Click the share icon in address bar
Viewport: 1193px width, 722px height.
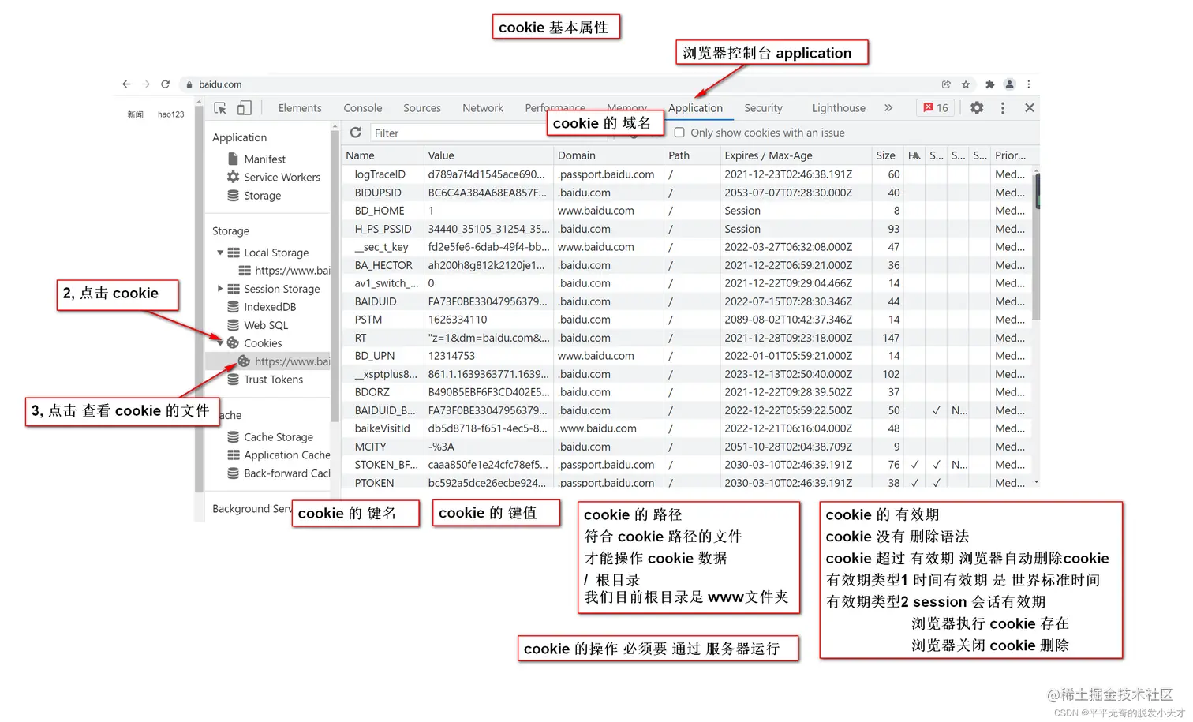(x=946, y=84)
